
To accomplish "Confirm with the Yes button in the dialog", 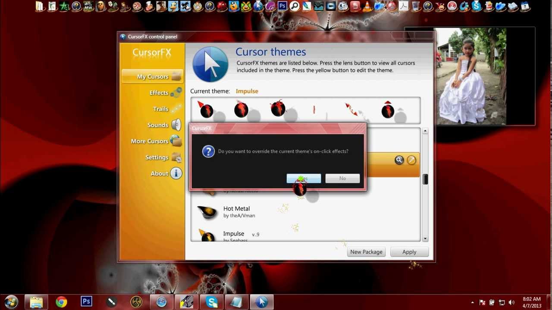I will click(x=304, y=178).
